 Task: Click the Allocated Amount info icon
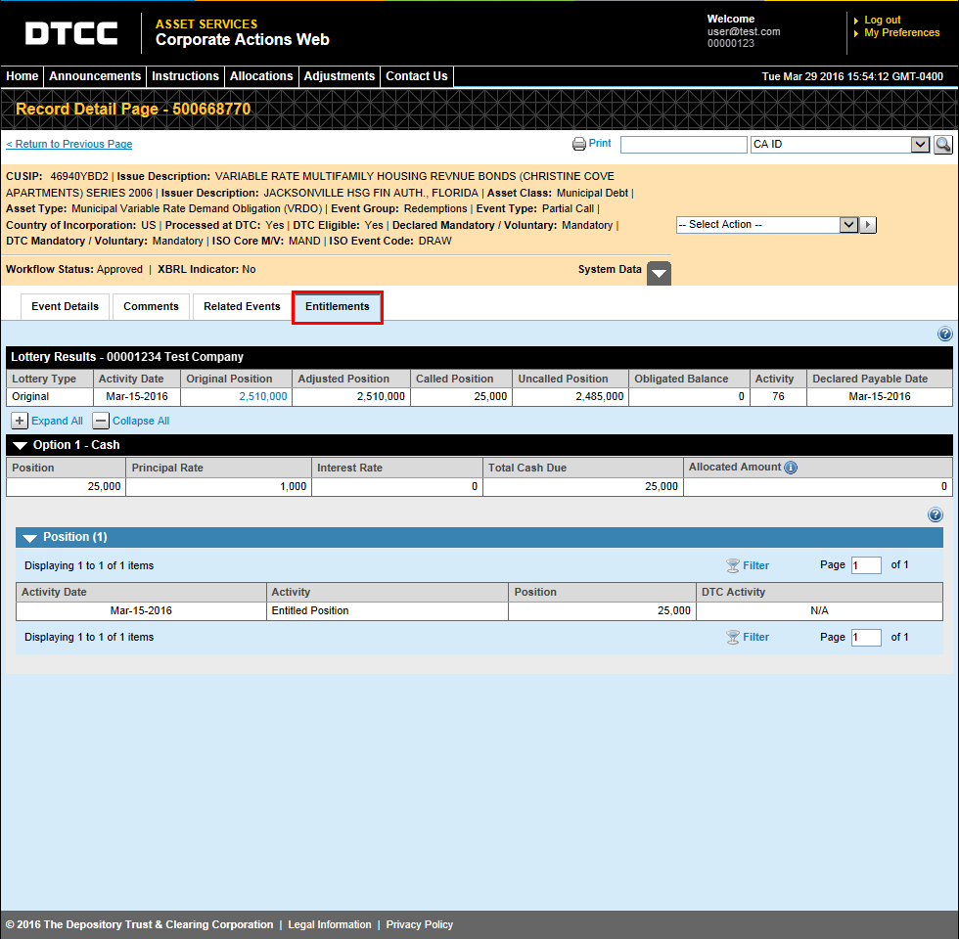click(791, 467)
